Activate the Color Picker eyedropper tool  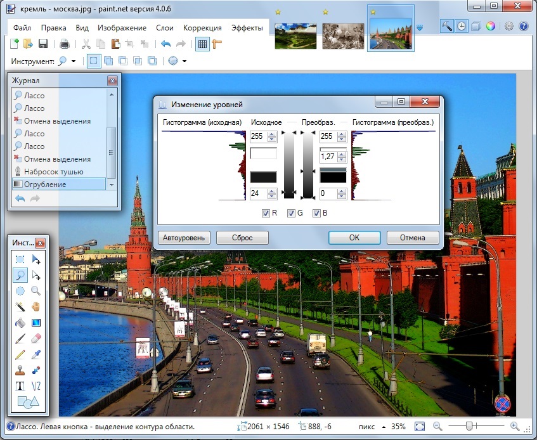point(36,354)
